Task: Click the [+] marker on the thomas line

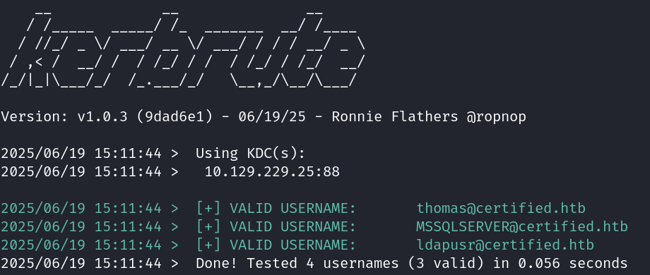Action: tap(208, 208)
